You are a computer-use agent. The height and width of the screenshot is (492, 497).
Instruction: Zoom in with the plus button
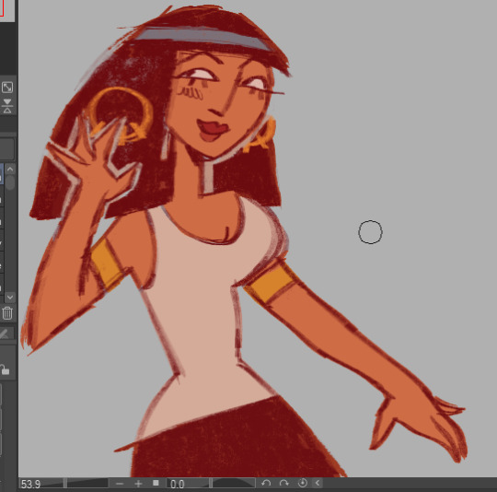138,484
